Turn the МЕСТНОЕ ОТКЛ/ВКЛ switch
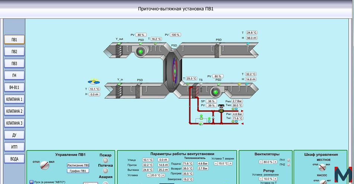Image resolution: width=354 pixels, height=184 pixels. pos(322,167)
